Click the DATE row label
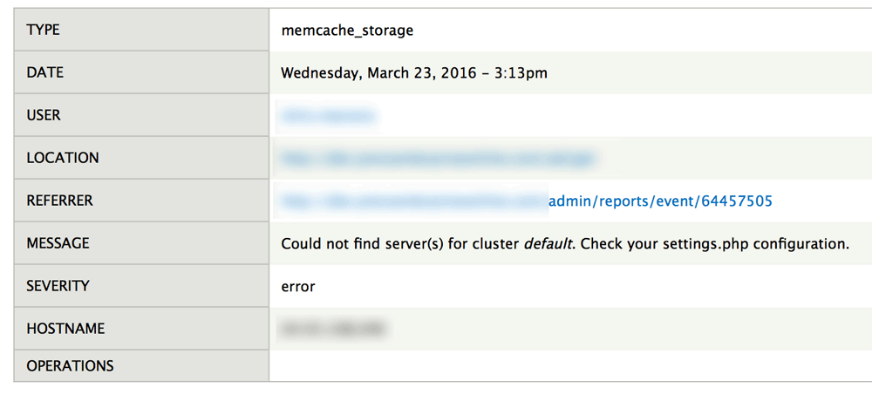Image resolution: width=872 pixels, height=395 pixels. (x=45, y=73)
